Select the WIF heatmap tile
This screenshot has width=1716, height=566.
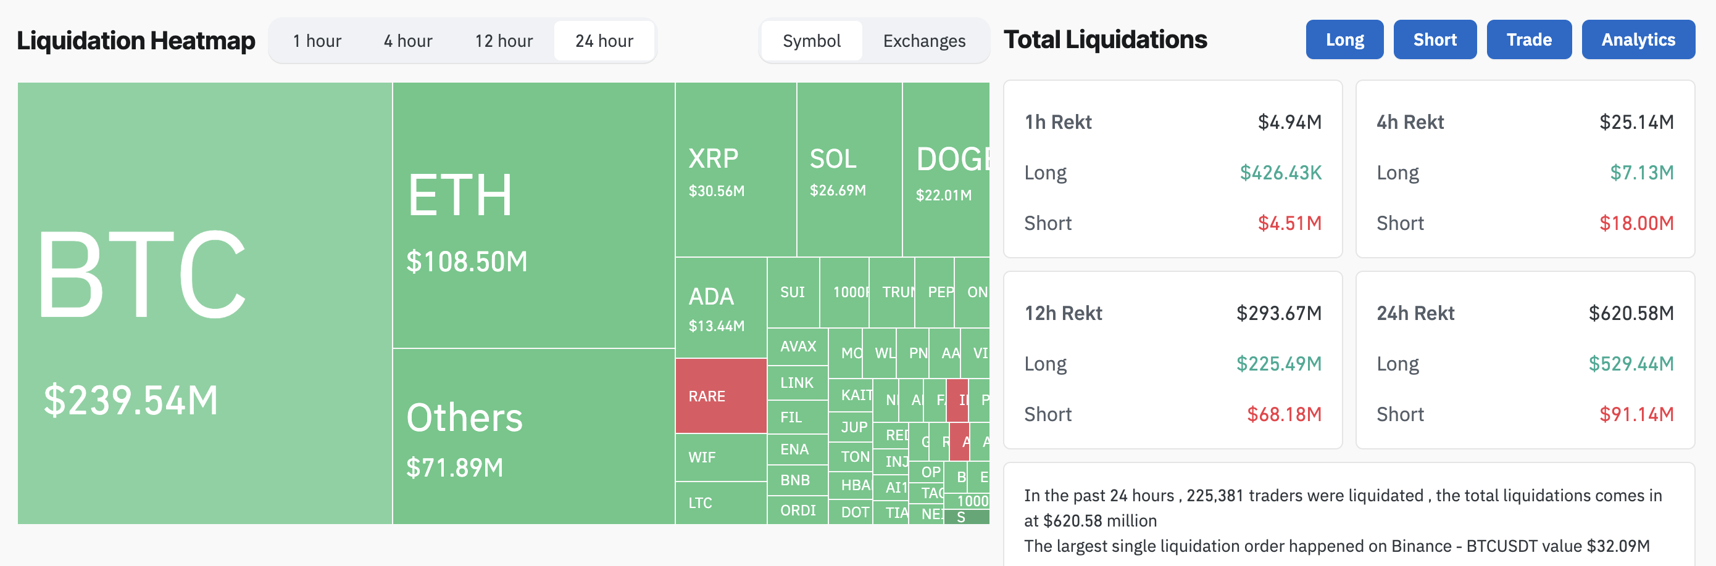(x=721, y=457)
